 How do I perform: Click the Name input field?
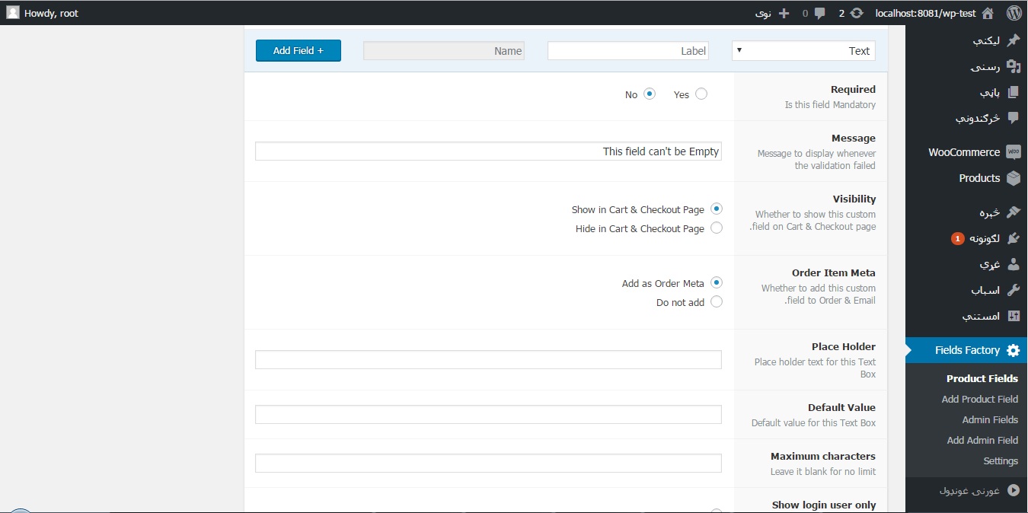pos(444,51)
